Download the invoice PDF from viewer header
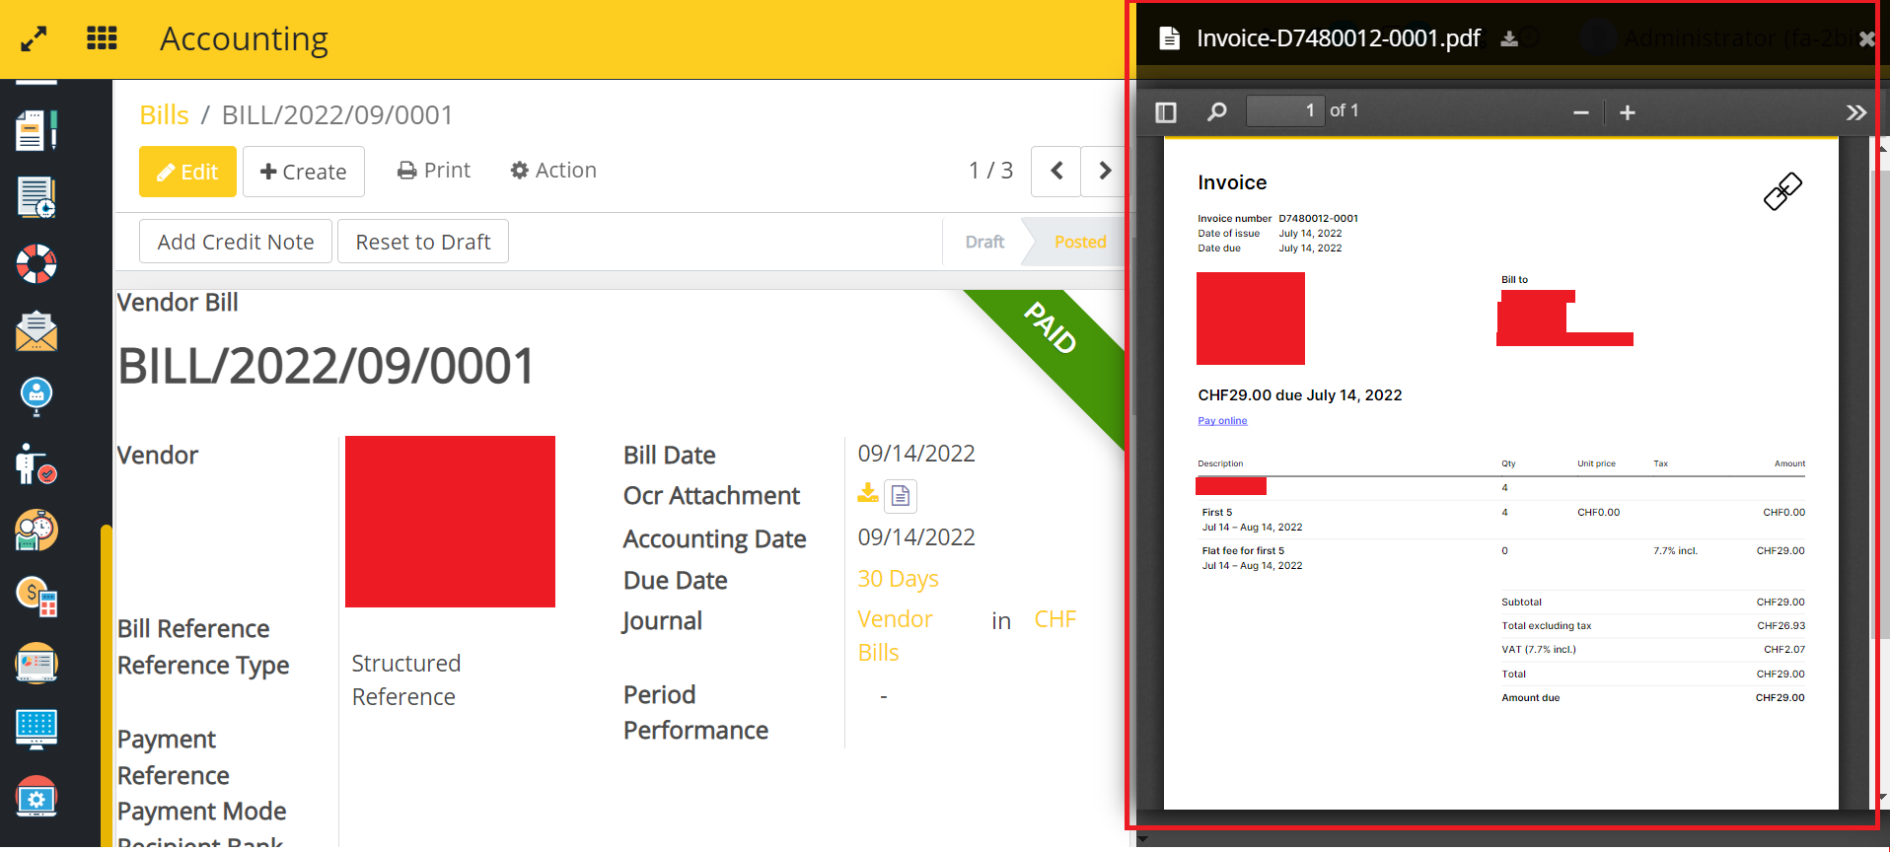 click(1509, 38)
